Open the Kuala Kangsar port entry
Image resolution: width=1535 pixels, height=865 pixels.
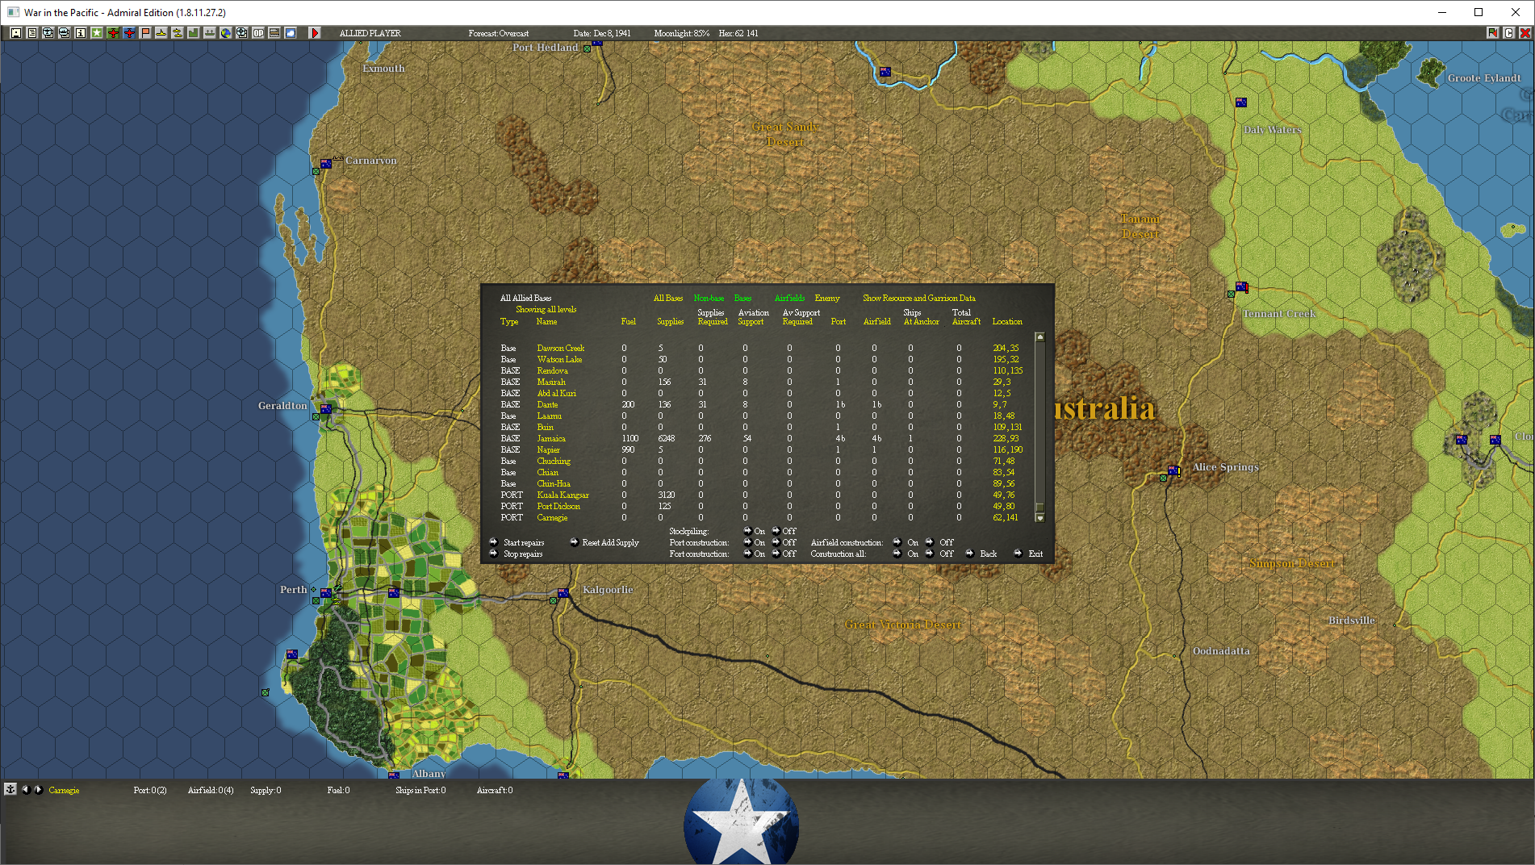563,495
